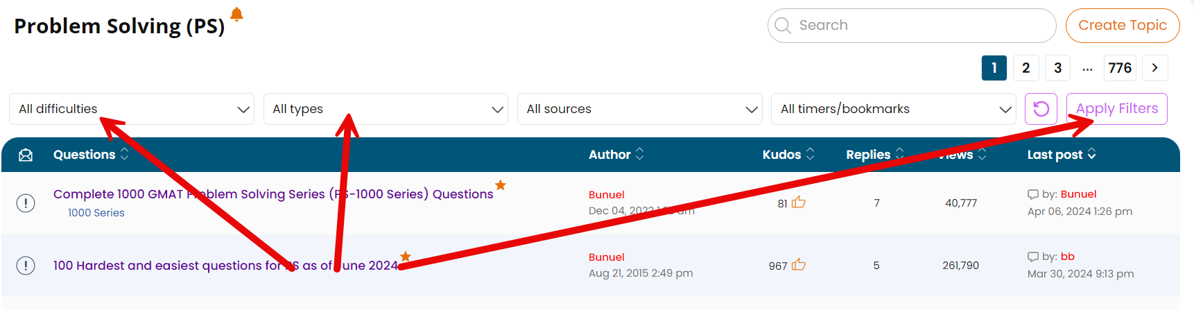Expand the All types dropdown
This screenshot has width=1194, height=310.
[x=386, y=109]
